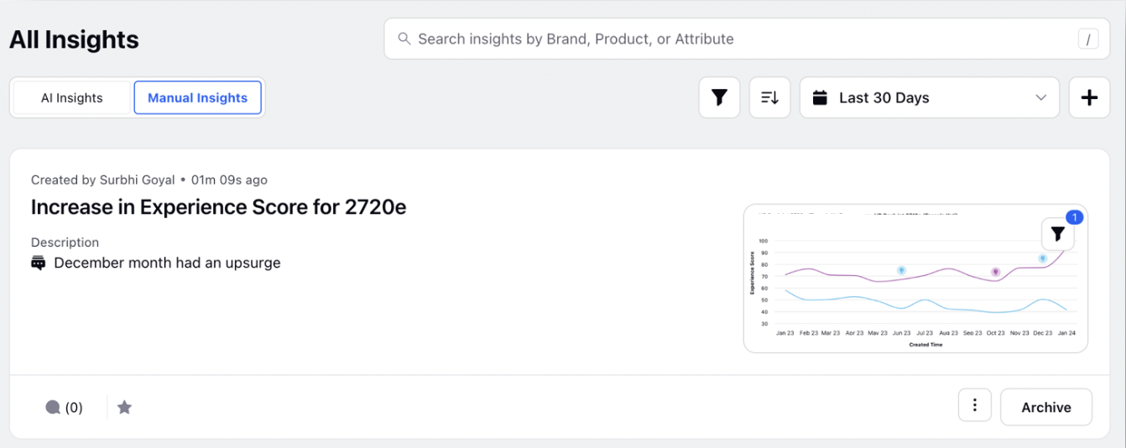1126x448 pixels.
Task: Expand the Last 30 Days dropdown
Action: (930, 97)
